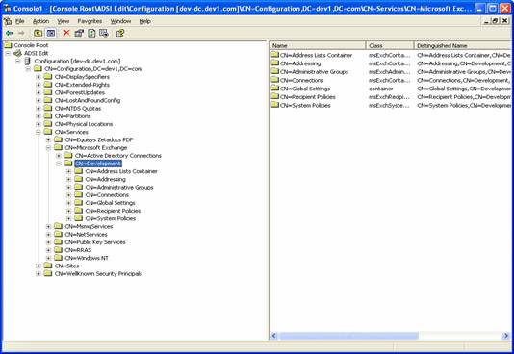Click the list pane horizontal scrollbar thumb
The width and height of the screenshot is (514, 354).
click(348, 336)
